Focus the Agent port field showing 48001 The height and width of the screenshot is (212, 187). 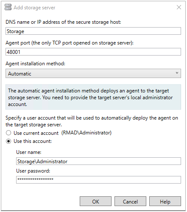(x=93, y=52)
